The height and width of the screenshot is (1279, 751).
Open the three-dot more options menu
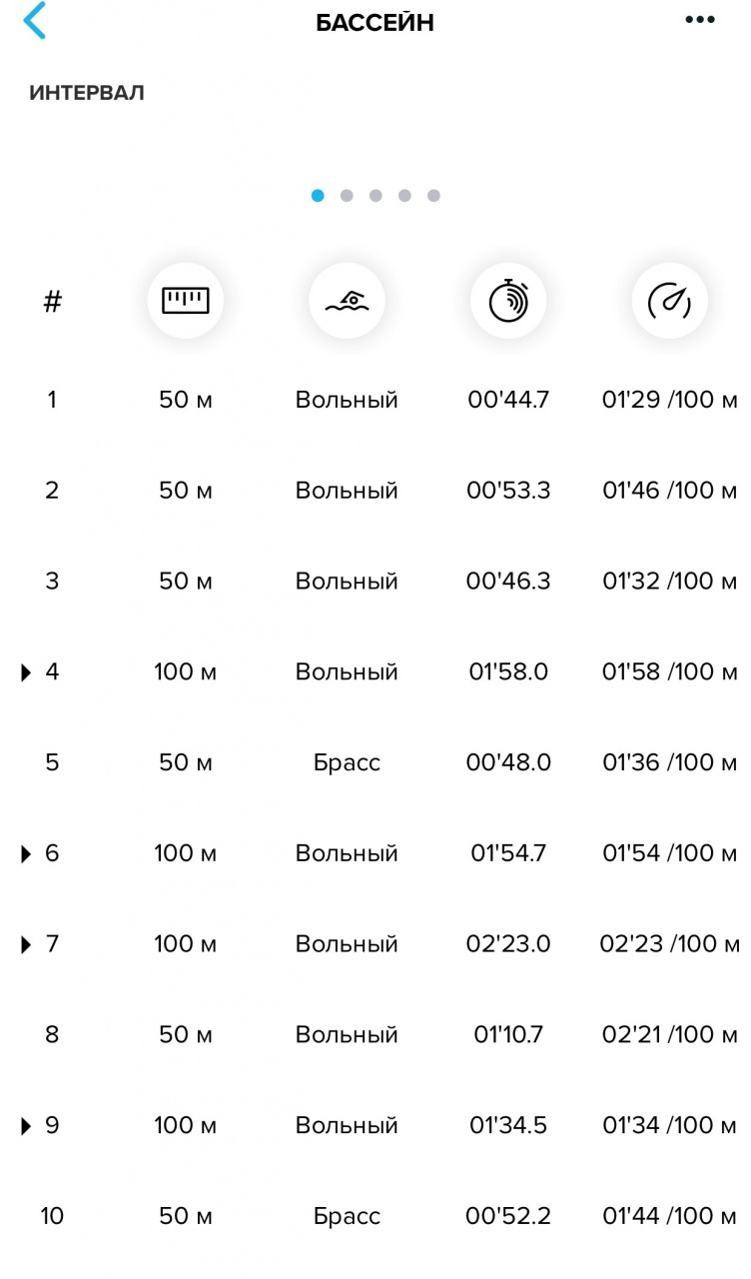(x=700, y=21)
